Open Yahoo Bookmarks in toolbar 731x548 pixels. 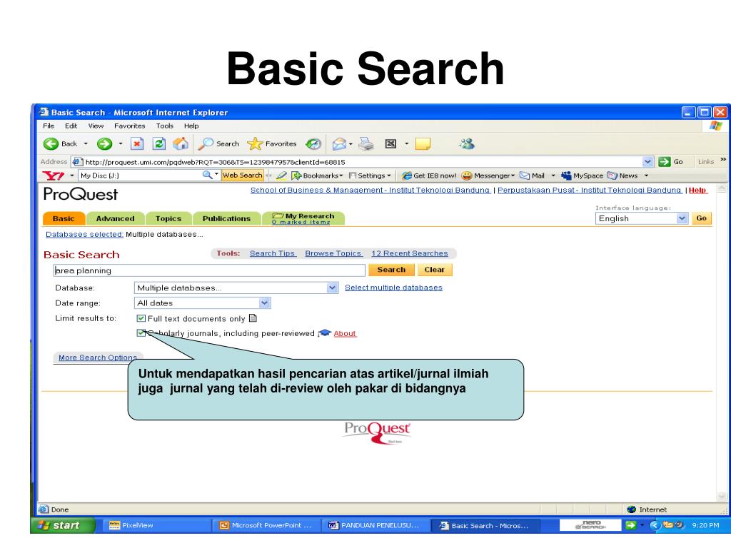[x=317, y=176]
